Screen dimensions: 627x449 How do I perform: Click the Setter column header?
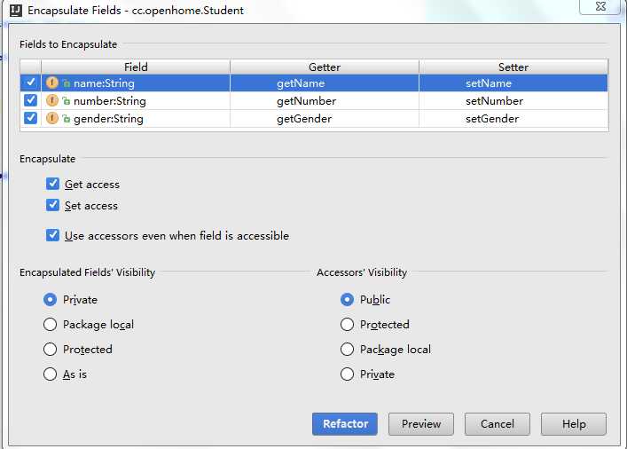(x=513, y=67)
